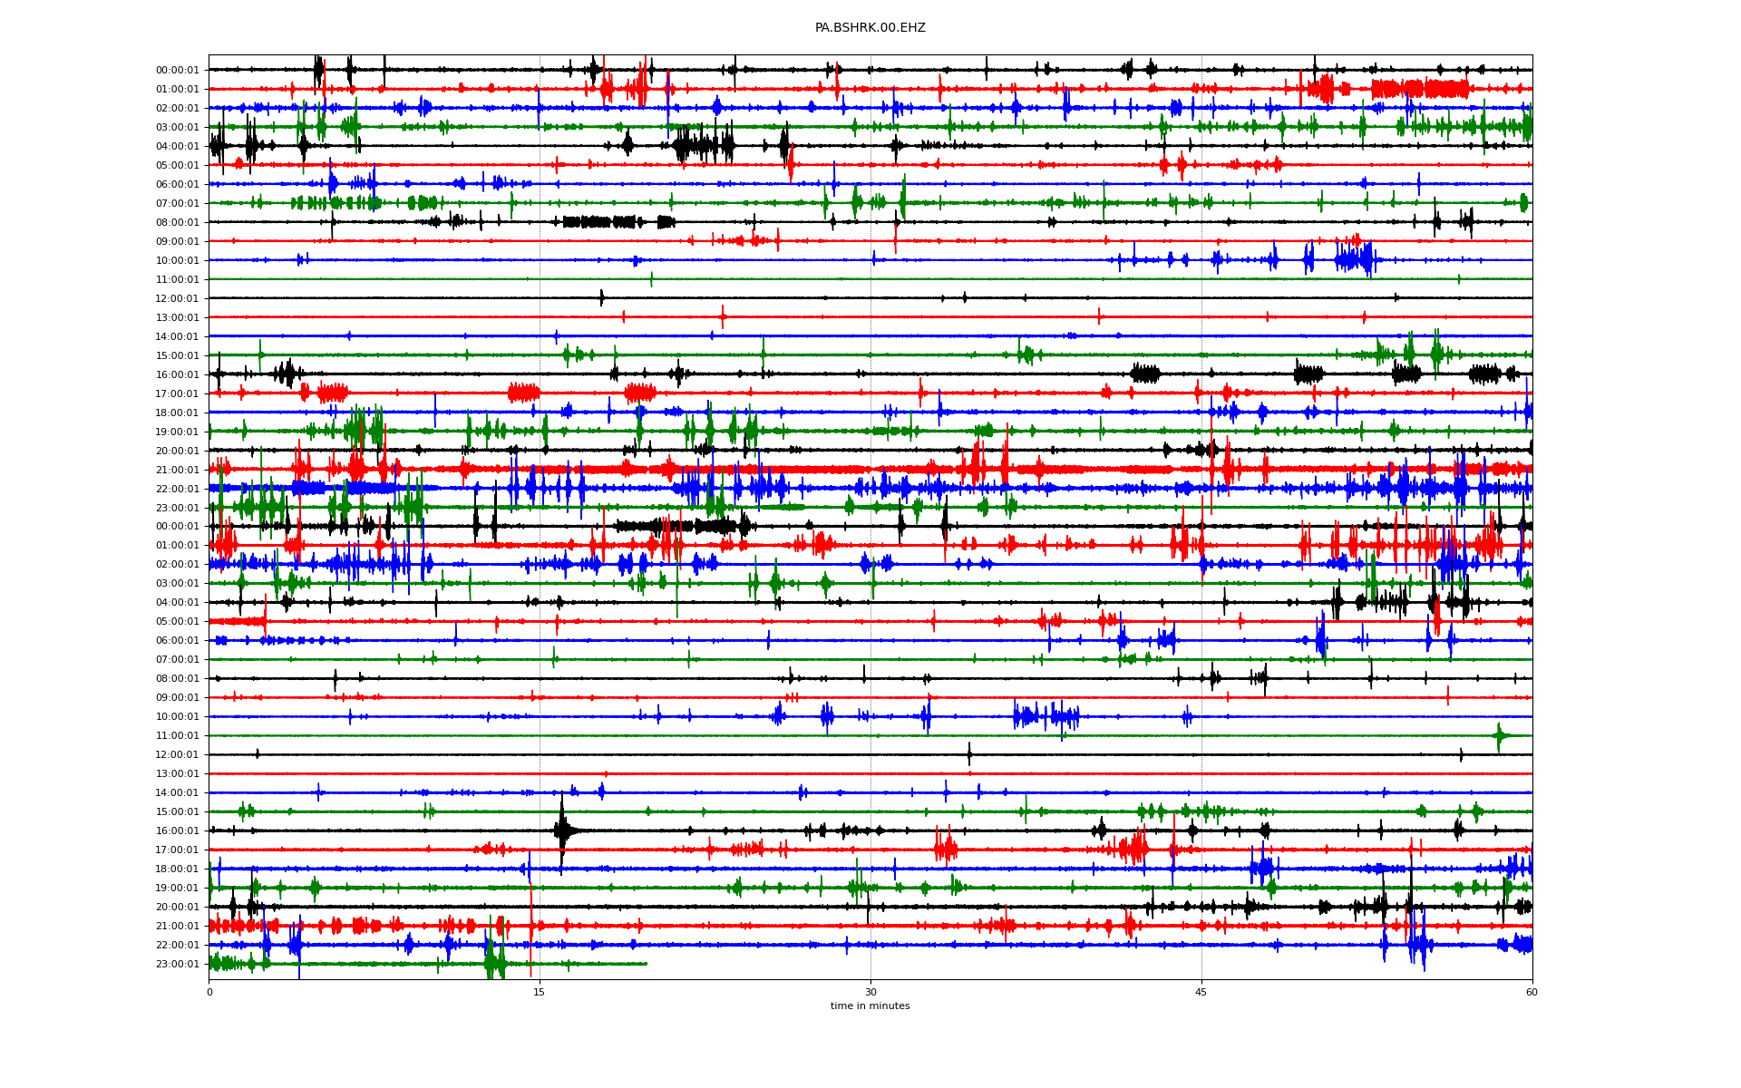Click the second 10:00:01 row label
Screen dimensions: 1741x1088
(x=177, y=716)
